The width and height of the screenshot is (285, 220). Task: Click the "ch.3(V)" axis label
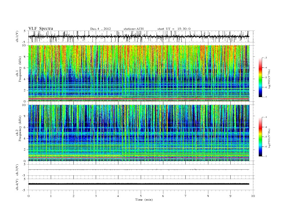[x=17, y=170]
